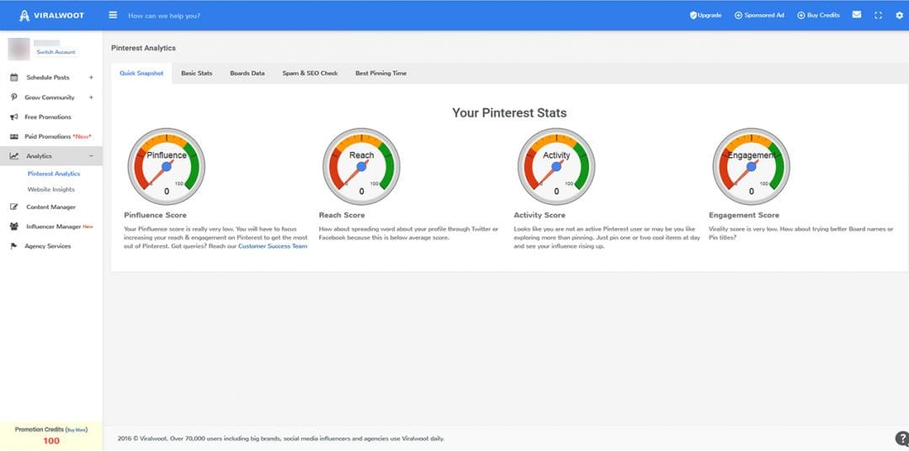Expand Grow Community with plus sign
The image size is (909, 452).
pyautogui.click(x=91, y=97)
